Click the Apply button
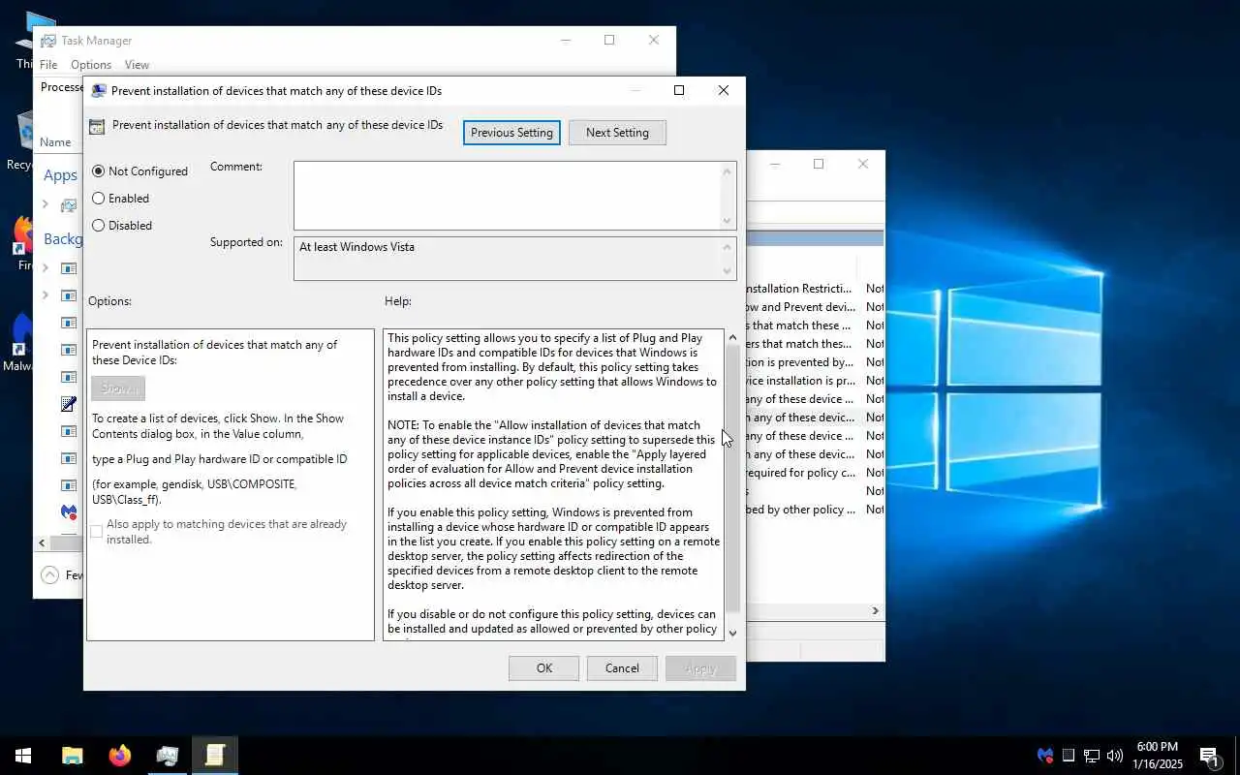1240x775 pixels. (700, 668)
